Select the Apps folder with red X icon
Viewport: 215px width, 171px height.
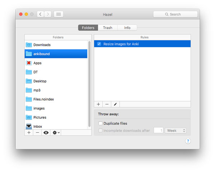(29, 63)
